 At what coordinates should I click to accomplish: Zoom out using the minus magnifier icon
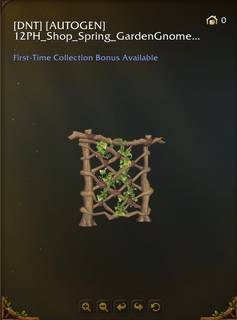click(x=104, y=307)
